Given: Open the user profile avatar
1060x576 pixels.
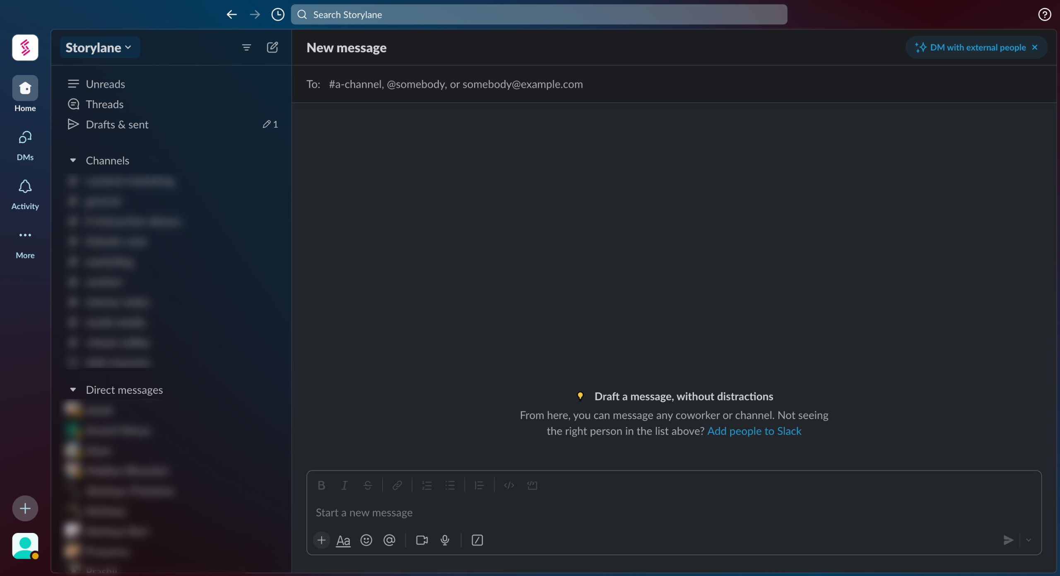Looking at the screenshot, I should point(25,546).
